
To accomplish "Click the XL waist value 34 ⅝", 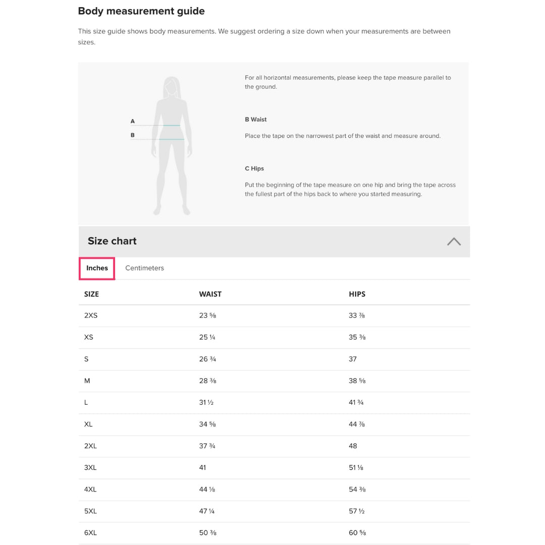I will (207, 424).
